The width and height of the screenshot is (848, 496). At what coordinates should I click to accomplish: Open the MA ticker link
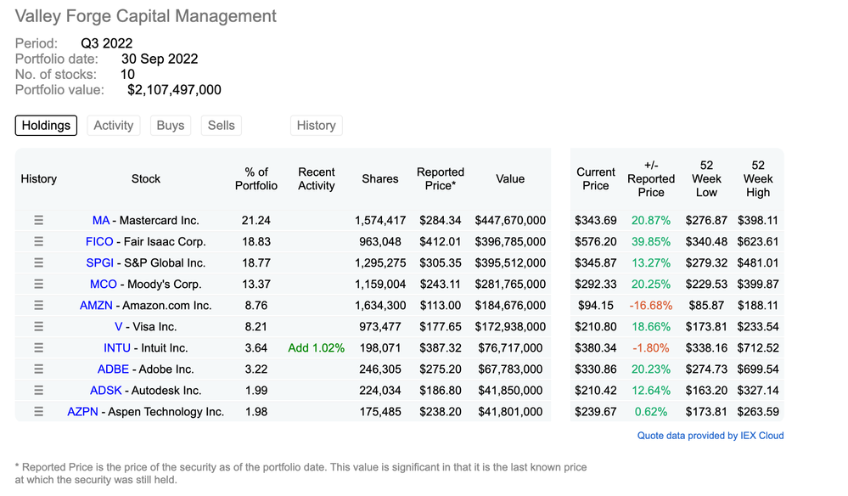click(x=101, y=220)
